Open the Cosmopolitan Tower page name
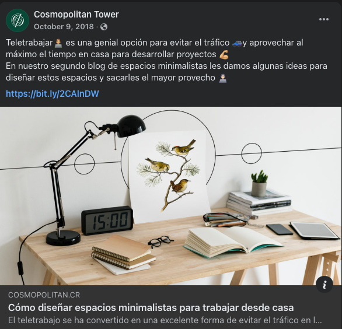Screen dimensions: 342x329 (76, 15)
